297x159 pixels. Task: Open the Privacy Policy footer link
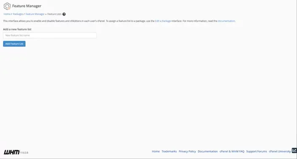tap(187, 151)
